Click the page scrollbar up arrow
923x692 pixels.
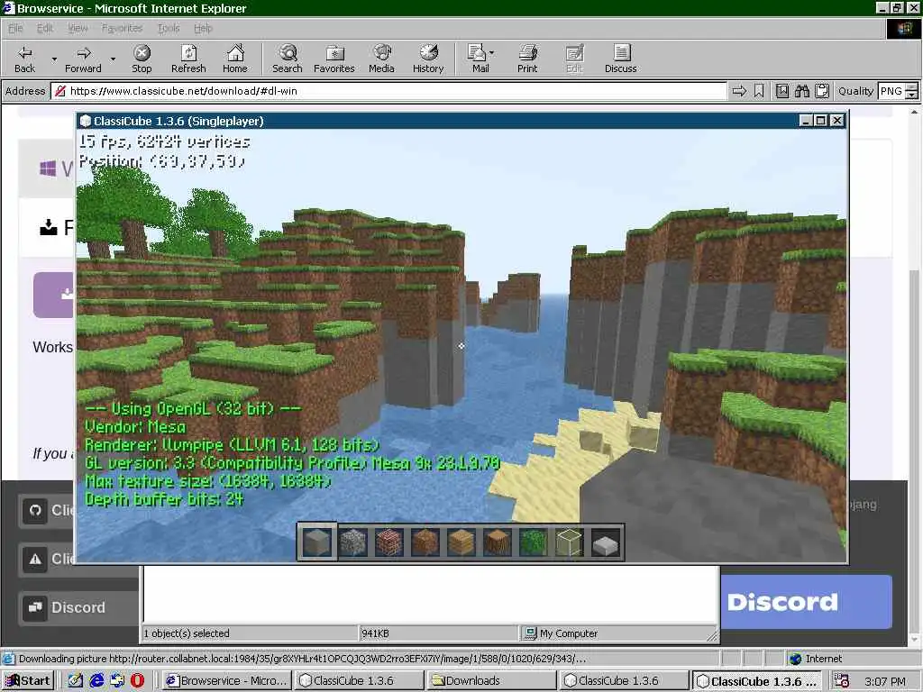tap(914, 111)
